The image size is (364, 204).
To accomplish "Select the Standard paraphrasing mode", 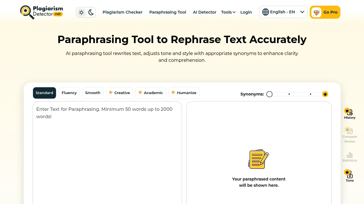I will (x=44, y=93).
